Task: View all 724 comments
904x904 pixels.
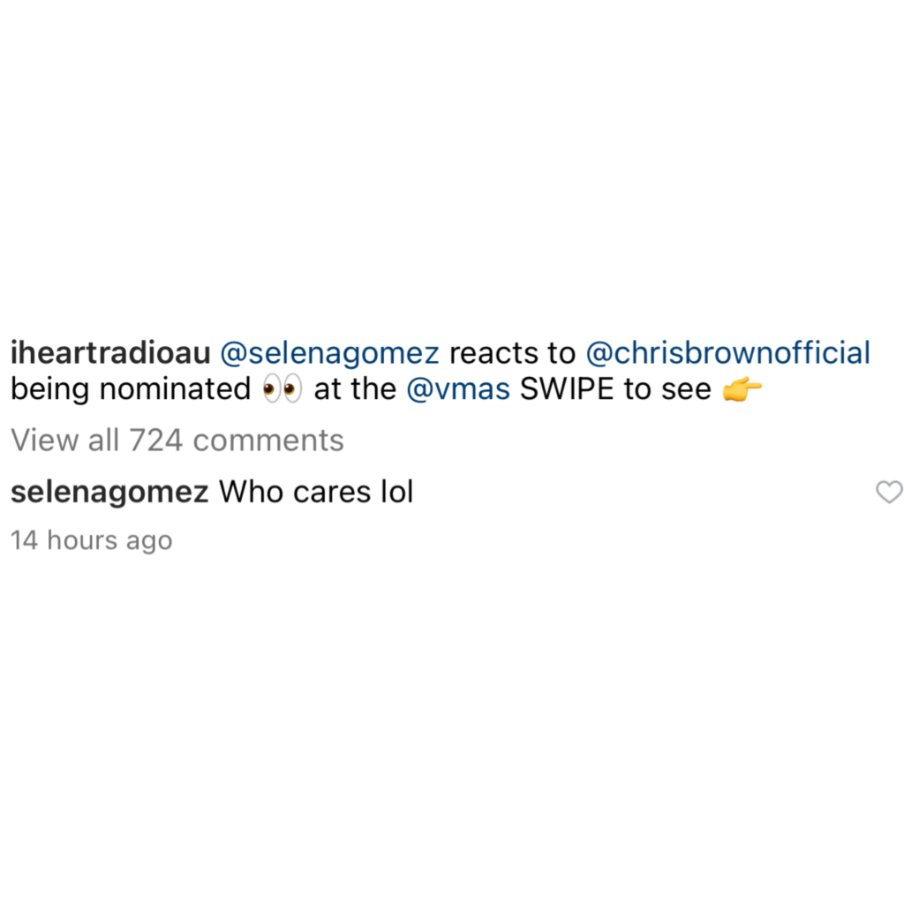Action: 177,441
